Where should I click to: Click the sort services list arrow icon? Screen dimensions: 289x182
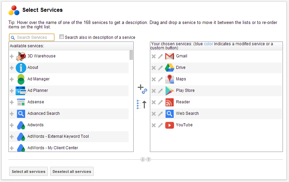click(x=142, y=105)
